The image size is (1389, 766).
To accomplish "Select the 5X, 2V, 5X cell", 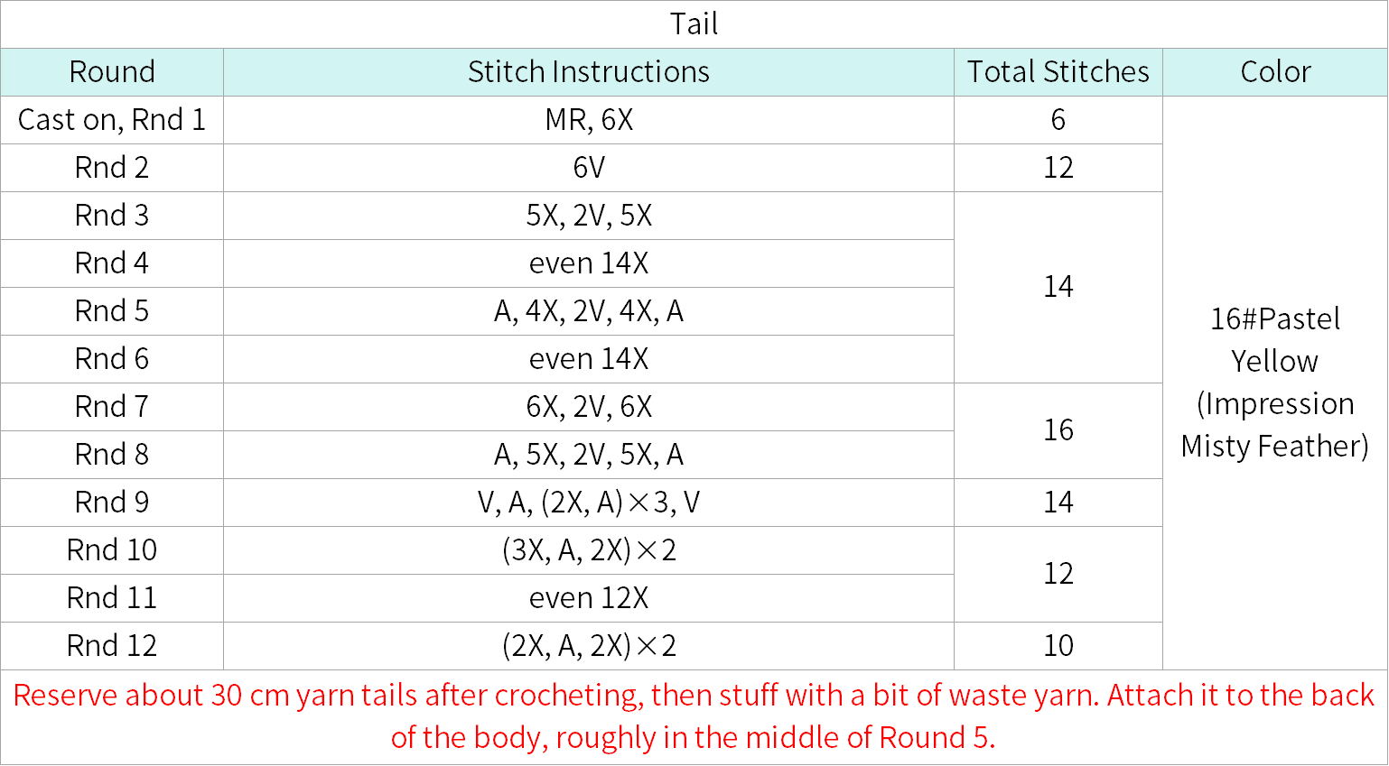I will coord(589,216).
